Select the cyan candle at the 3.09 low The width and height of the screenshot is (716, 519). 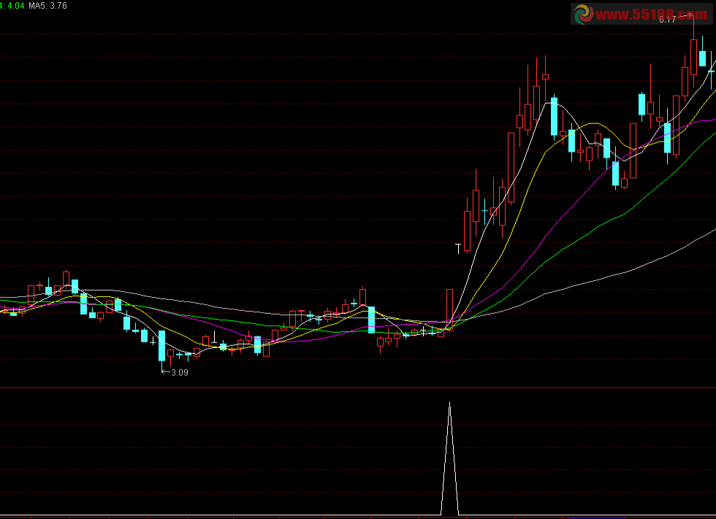point(161,350)
